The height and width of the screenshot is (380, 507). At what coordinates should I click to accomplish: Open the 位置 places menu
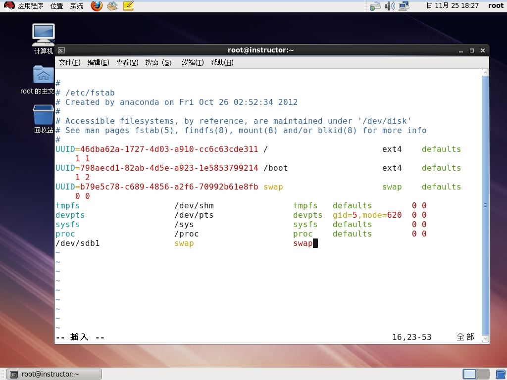click(57, 6)
